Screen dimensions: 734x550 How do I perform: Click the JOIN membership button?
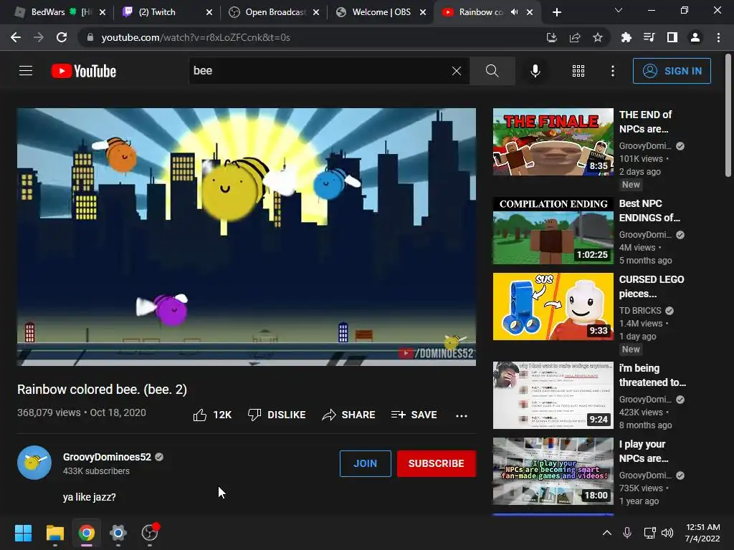point(365,463)
